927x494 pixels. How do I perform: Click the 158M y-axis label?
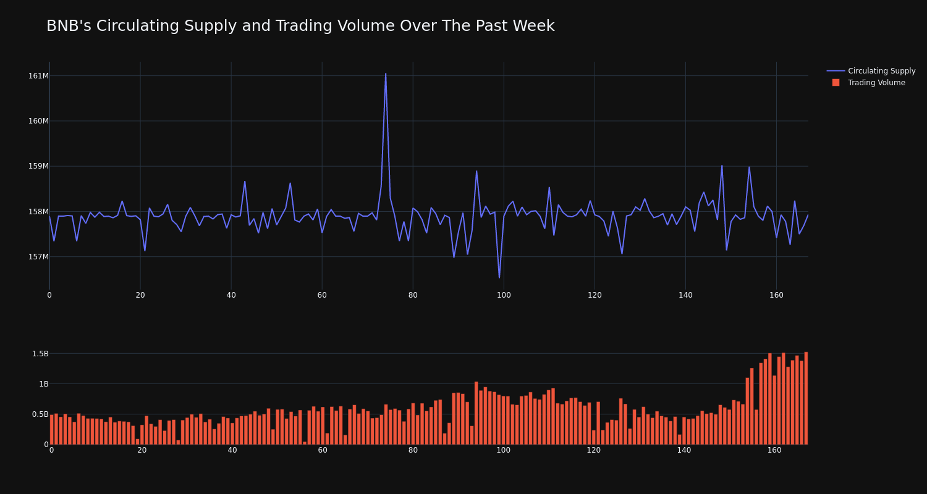[38, 212]
